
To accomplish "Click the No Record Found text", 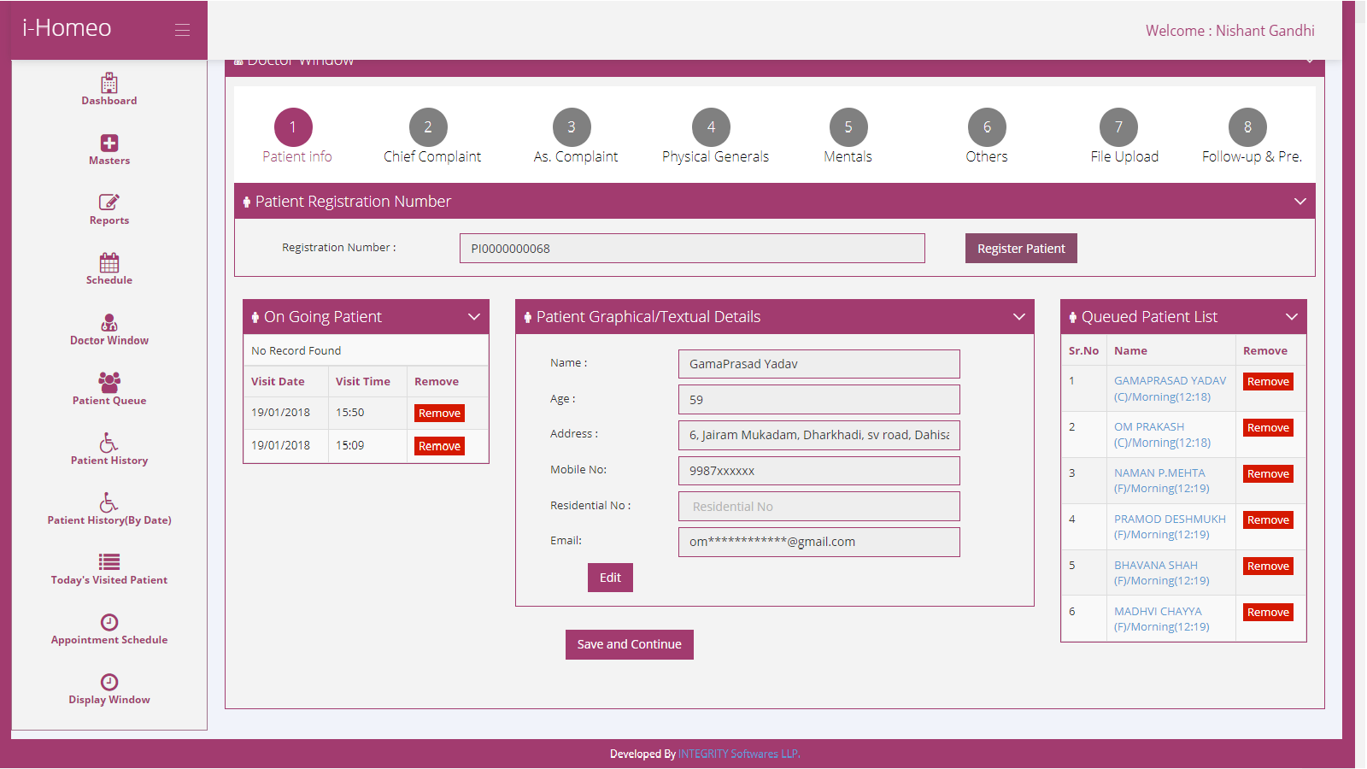I will (x=296, y=351).
